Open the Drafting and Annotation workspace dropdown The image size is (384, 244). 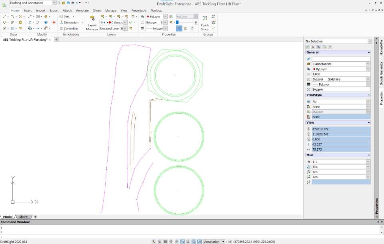coord(54,3)
